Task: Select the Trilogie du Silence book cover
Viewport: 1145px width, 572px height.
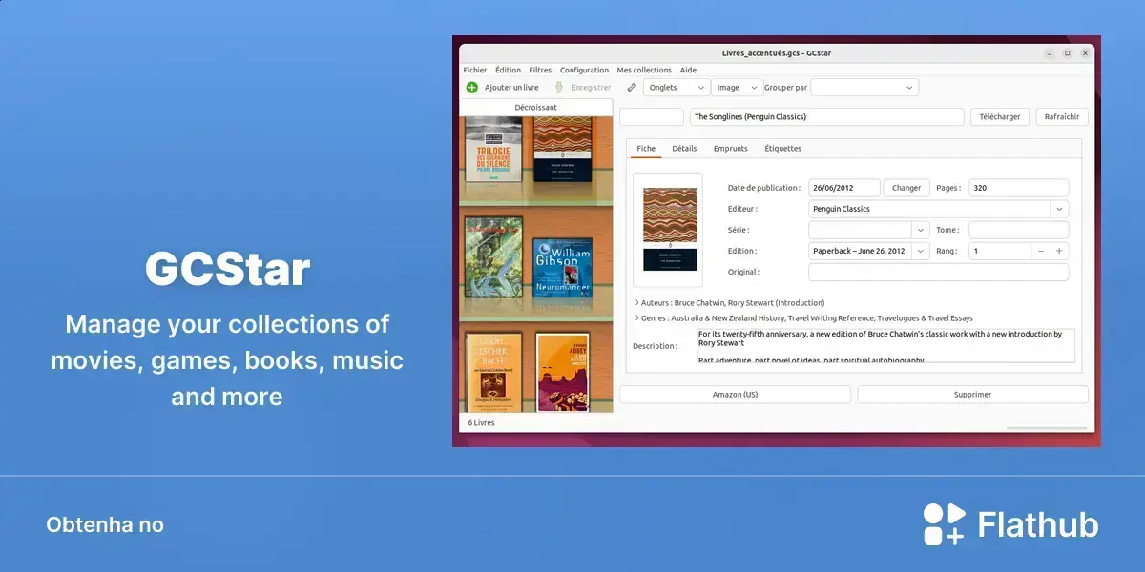Action: pos(492,149)
